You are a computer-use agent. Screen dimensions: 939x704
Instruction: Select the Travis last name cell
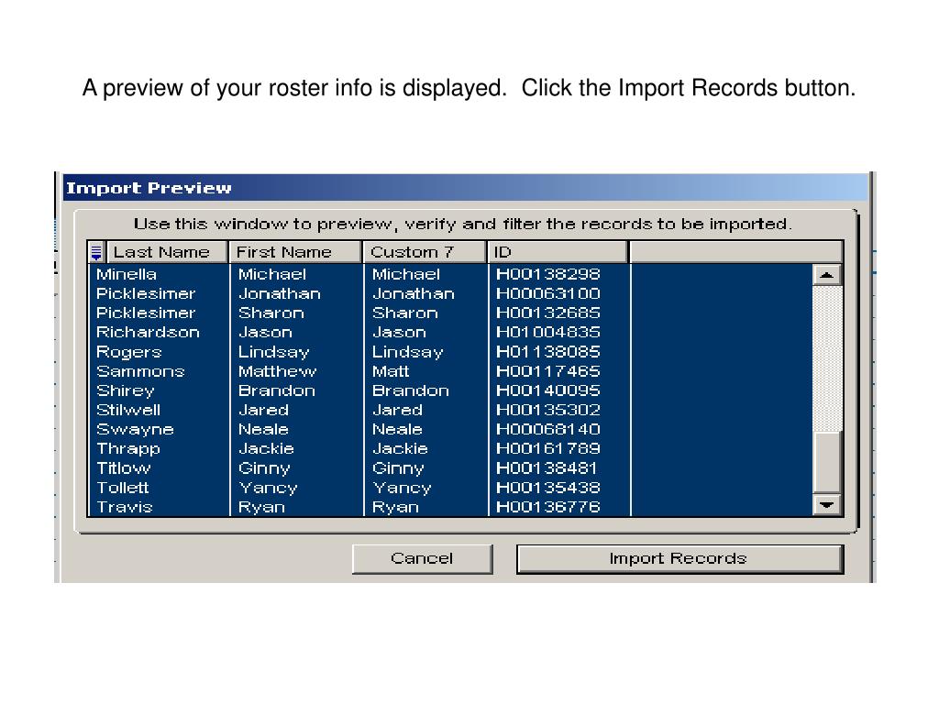point(125,507)
